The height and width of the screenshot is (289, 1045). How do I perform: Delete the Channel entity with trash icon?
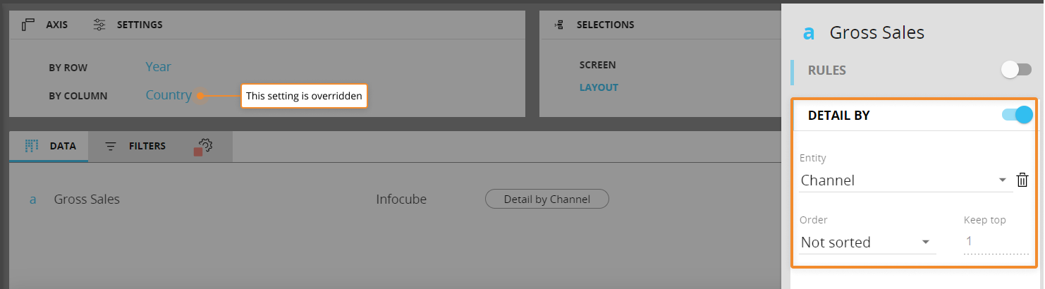(1022, 180)
